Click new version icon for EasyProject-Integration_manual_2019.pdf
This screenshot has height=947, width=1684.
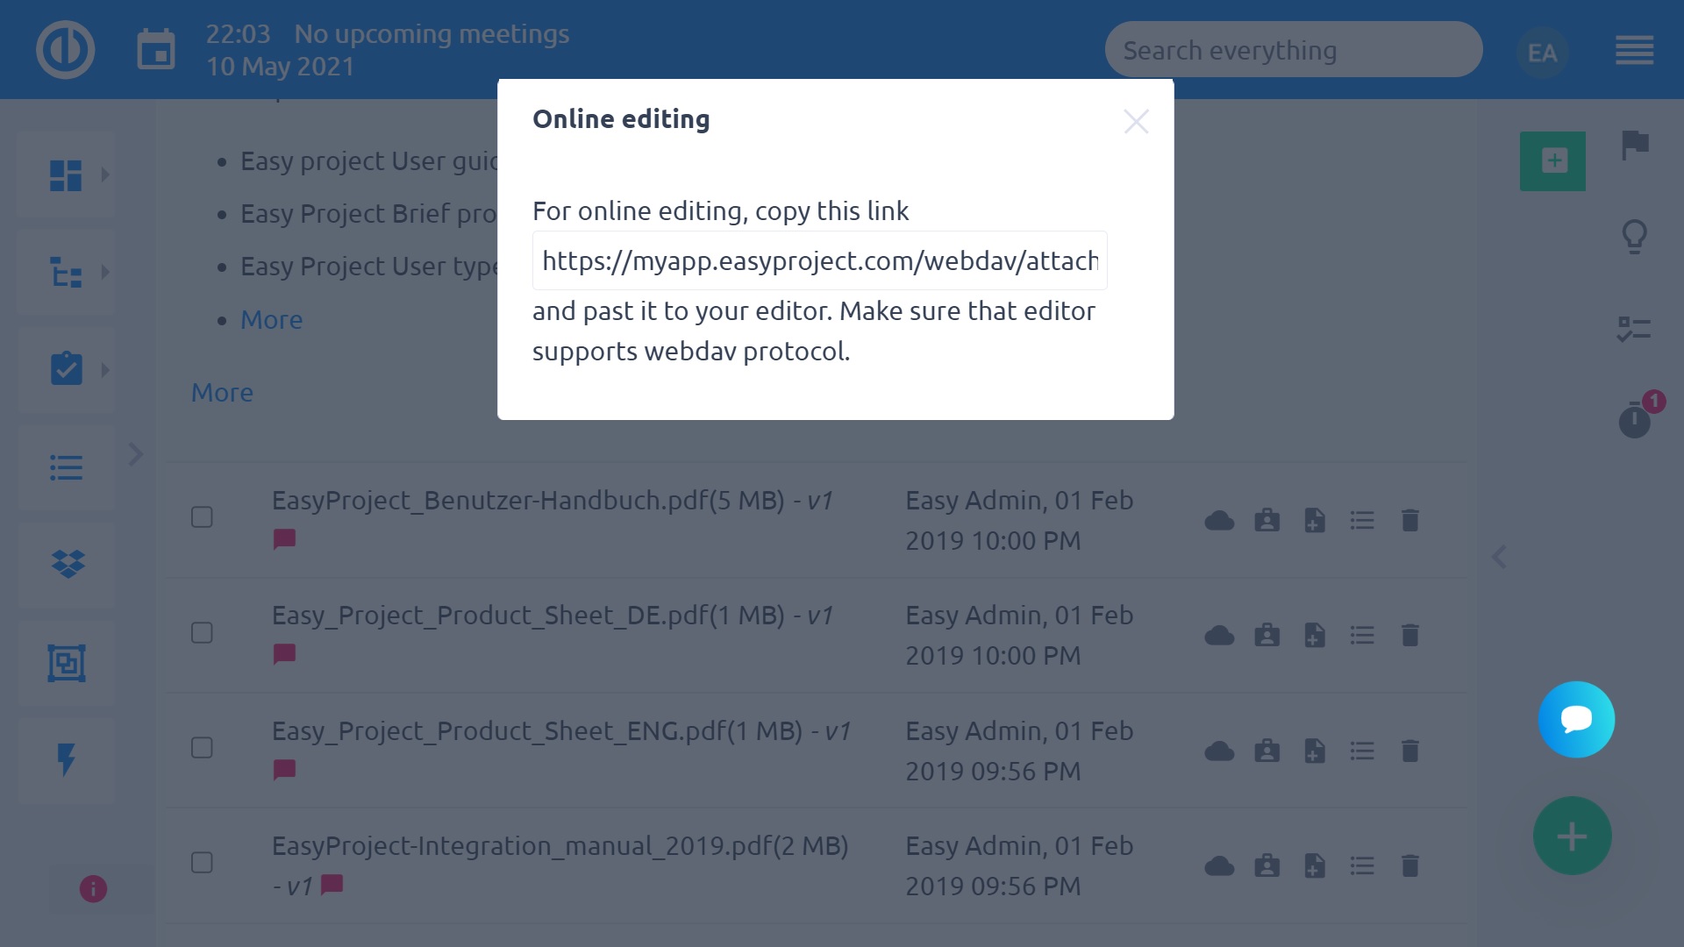tap(1314, 866)
